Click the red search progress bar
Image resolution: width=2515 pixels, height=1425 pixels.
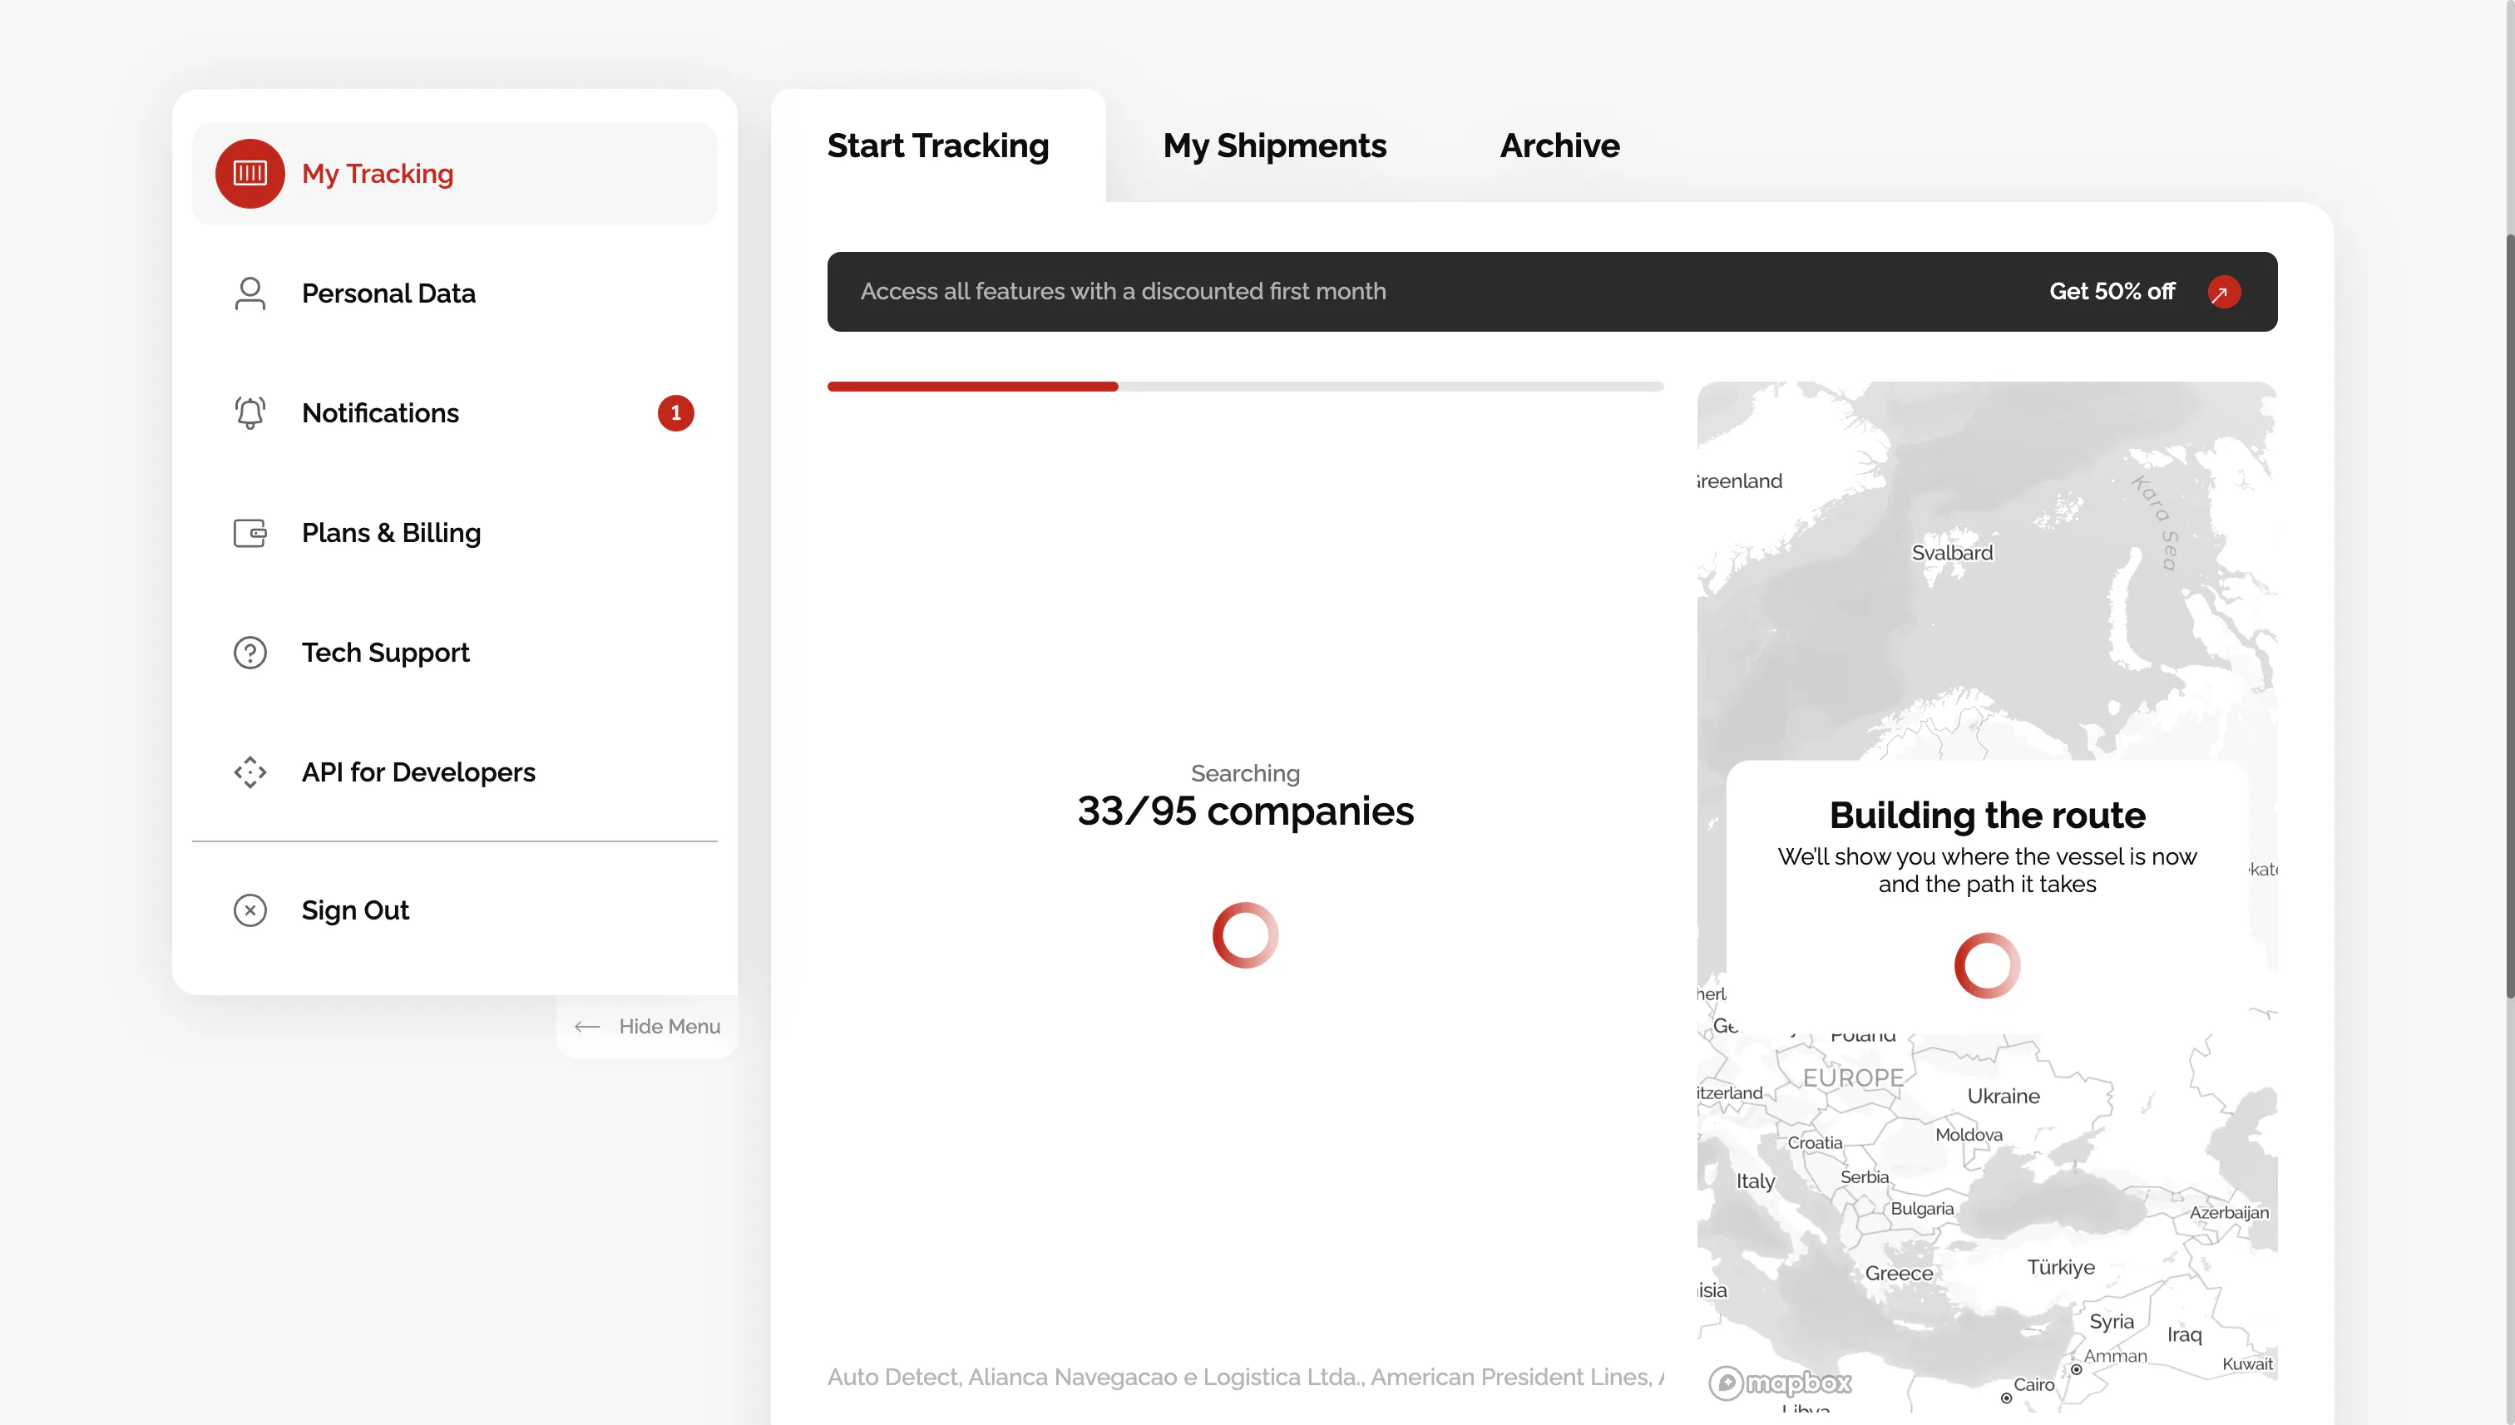(x=972, y=387)
